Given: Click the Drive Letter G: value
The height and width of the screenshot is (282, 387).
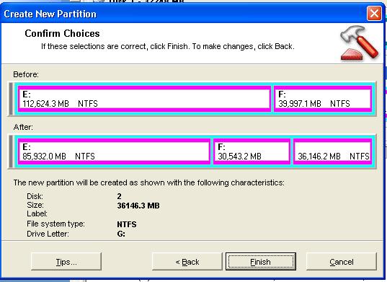Looking at the screenshot, I should 121,234.
